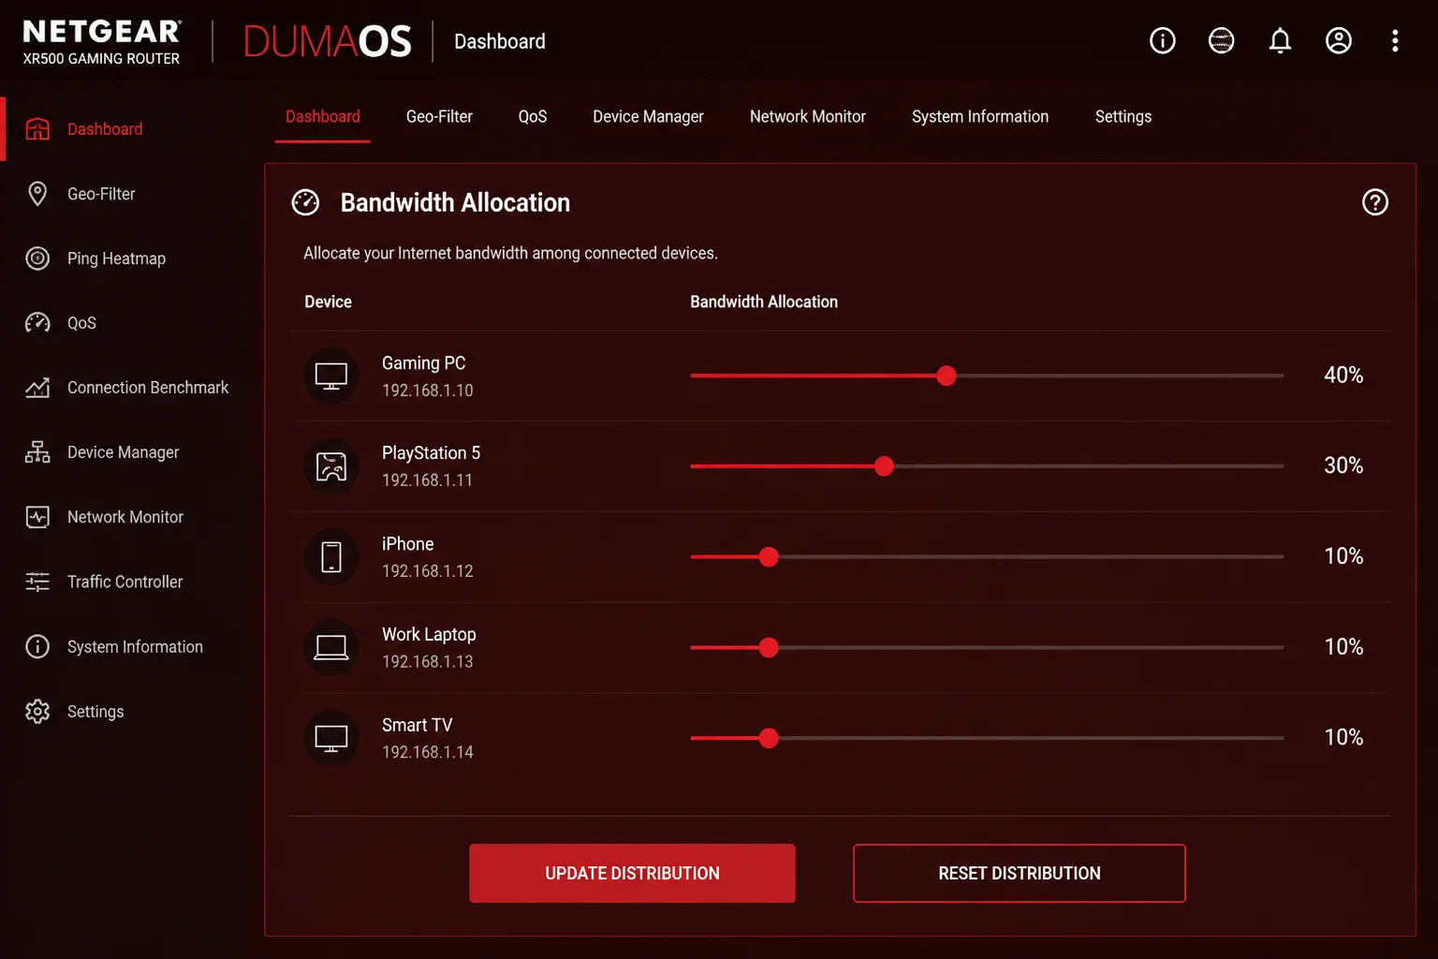Screen dimensions: 1438x959
Task: Click the Bandwidth Allocation gauge icon
Action: [x=305, y=202]
